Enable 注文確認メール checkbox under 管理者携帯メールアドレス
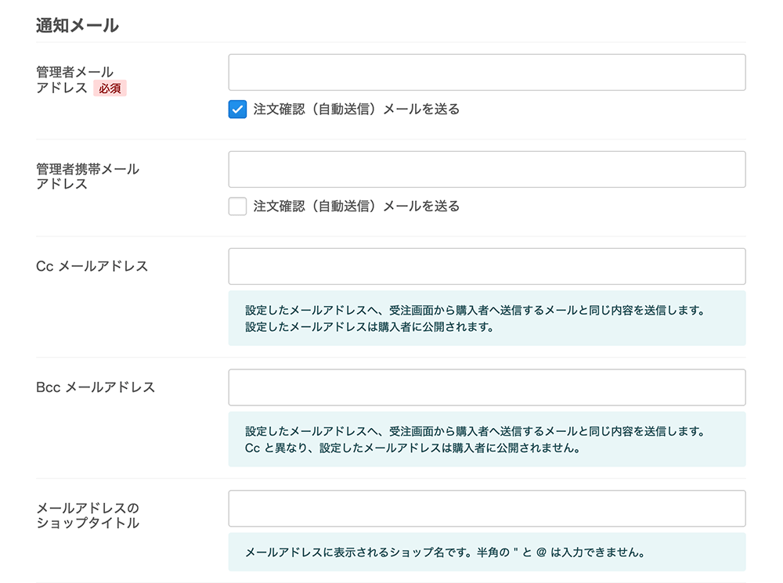This screenshot has width=783, height=583. (x=238, y=206)
